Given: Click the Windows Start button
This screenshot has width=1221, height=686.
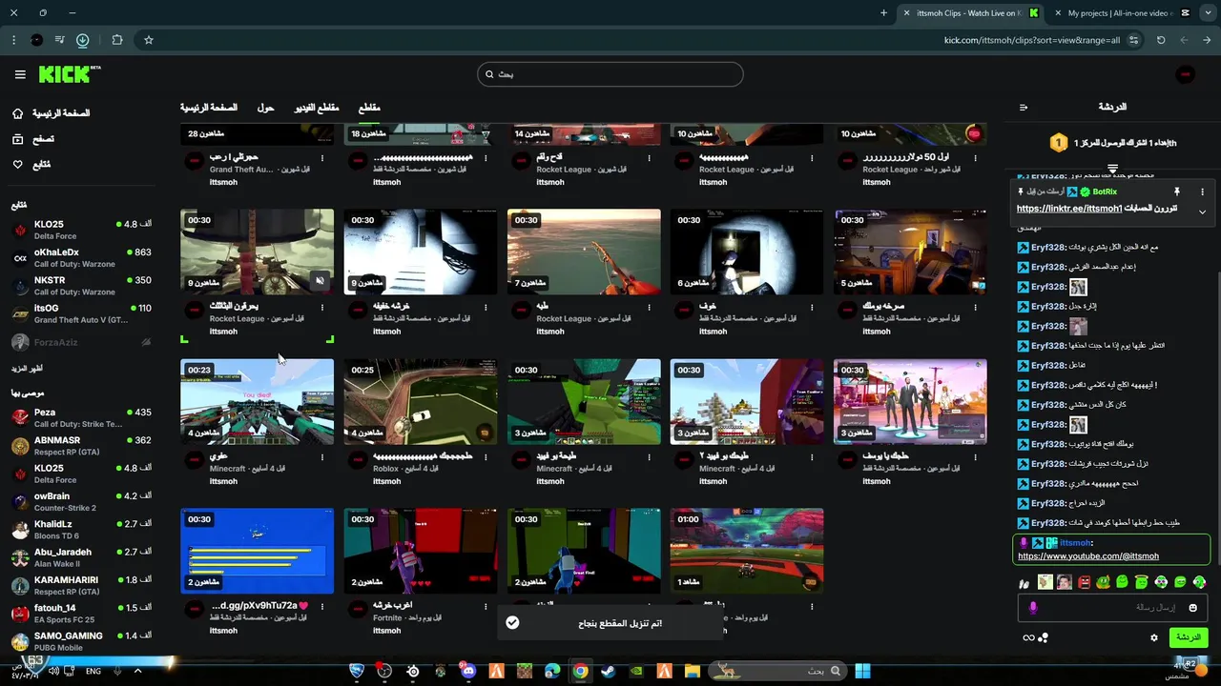Looking at the screenshot, I should point(862,671).
